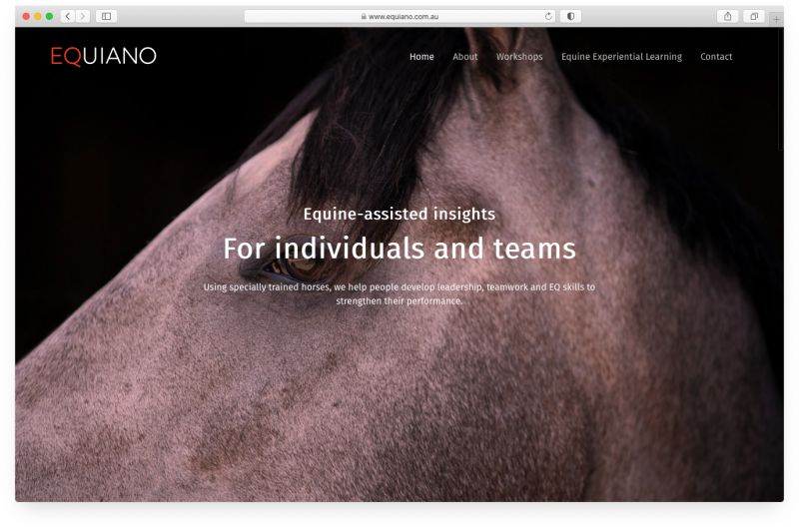This screenshot has height=527, width=799.
Task: Click the EQUIANO logo
Action: (x=104, y=56)
